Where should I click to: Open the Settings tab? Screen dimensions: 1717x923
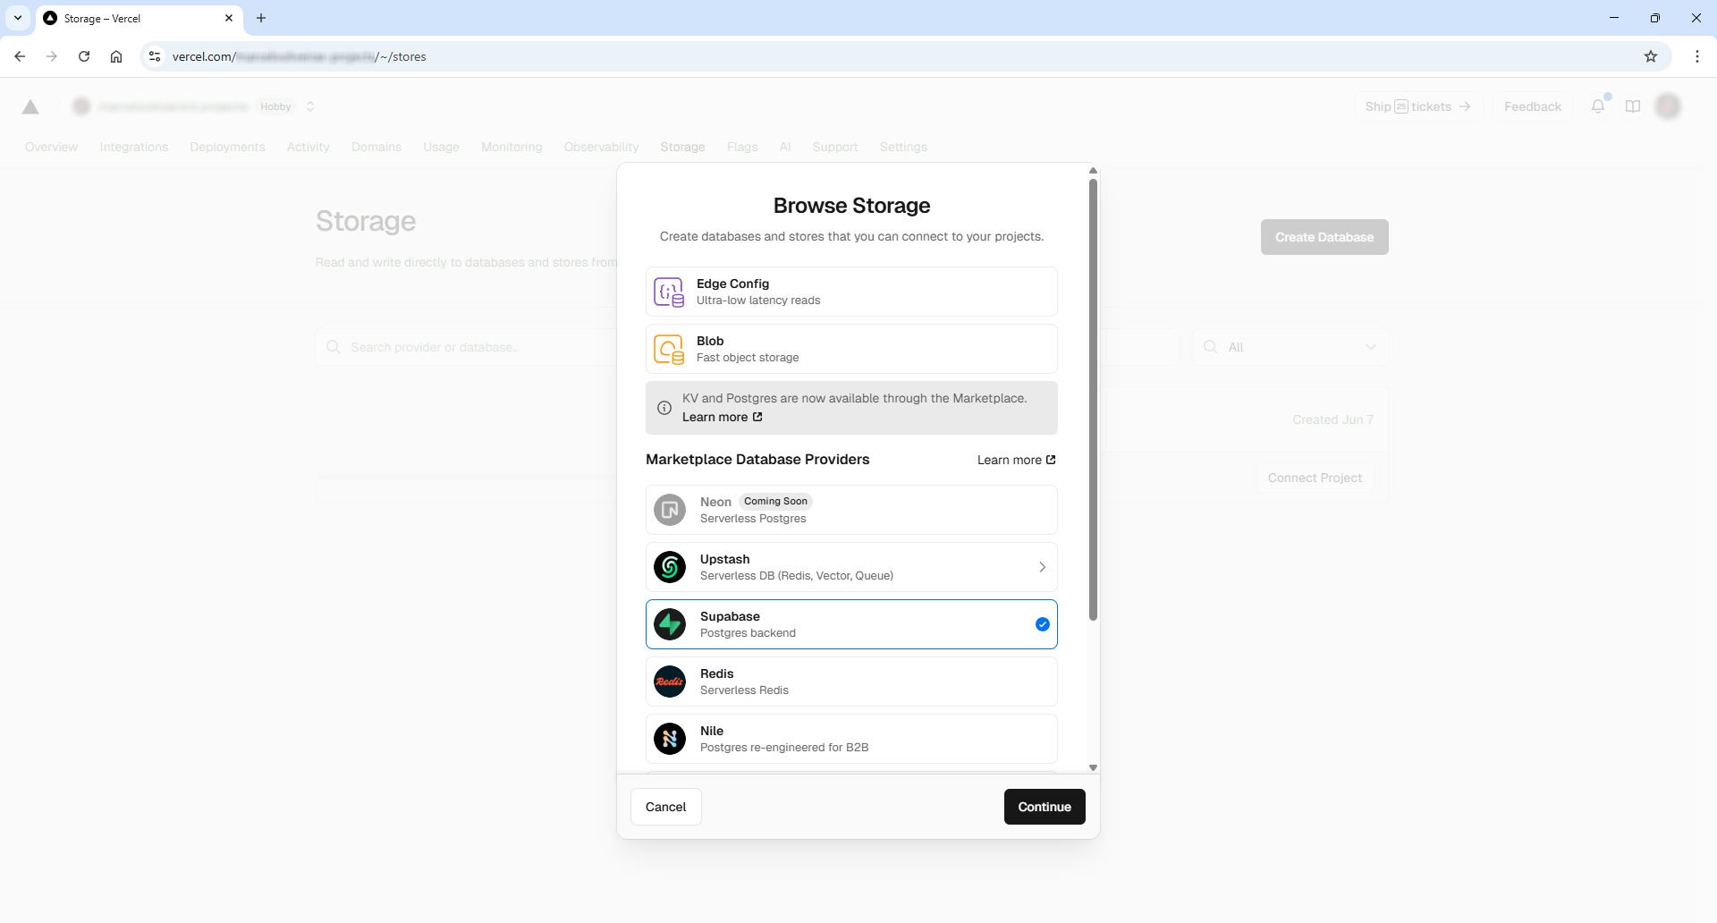(x=902, y=147)
